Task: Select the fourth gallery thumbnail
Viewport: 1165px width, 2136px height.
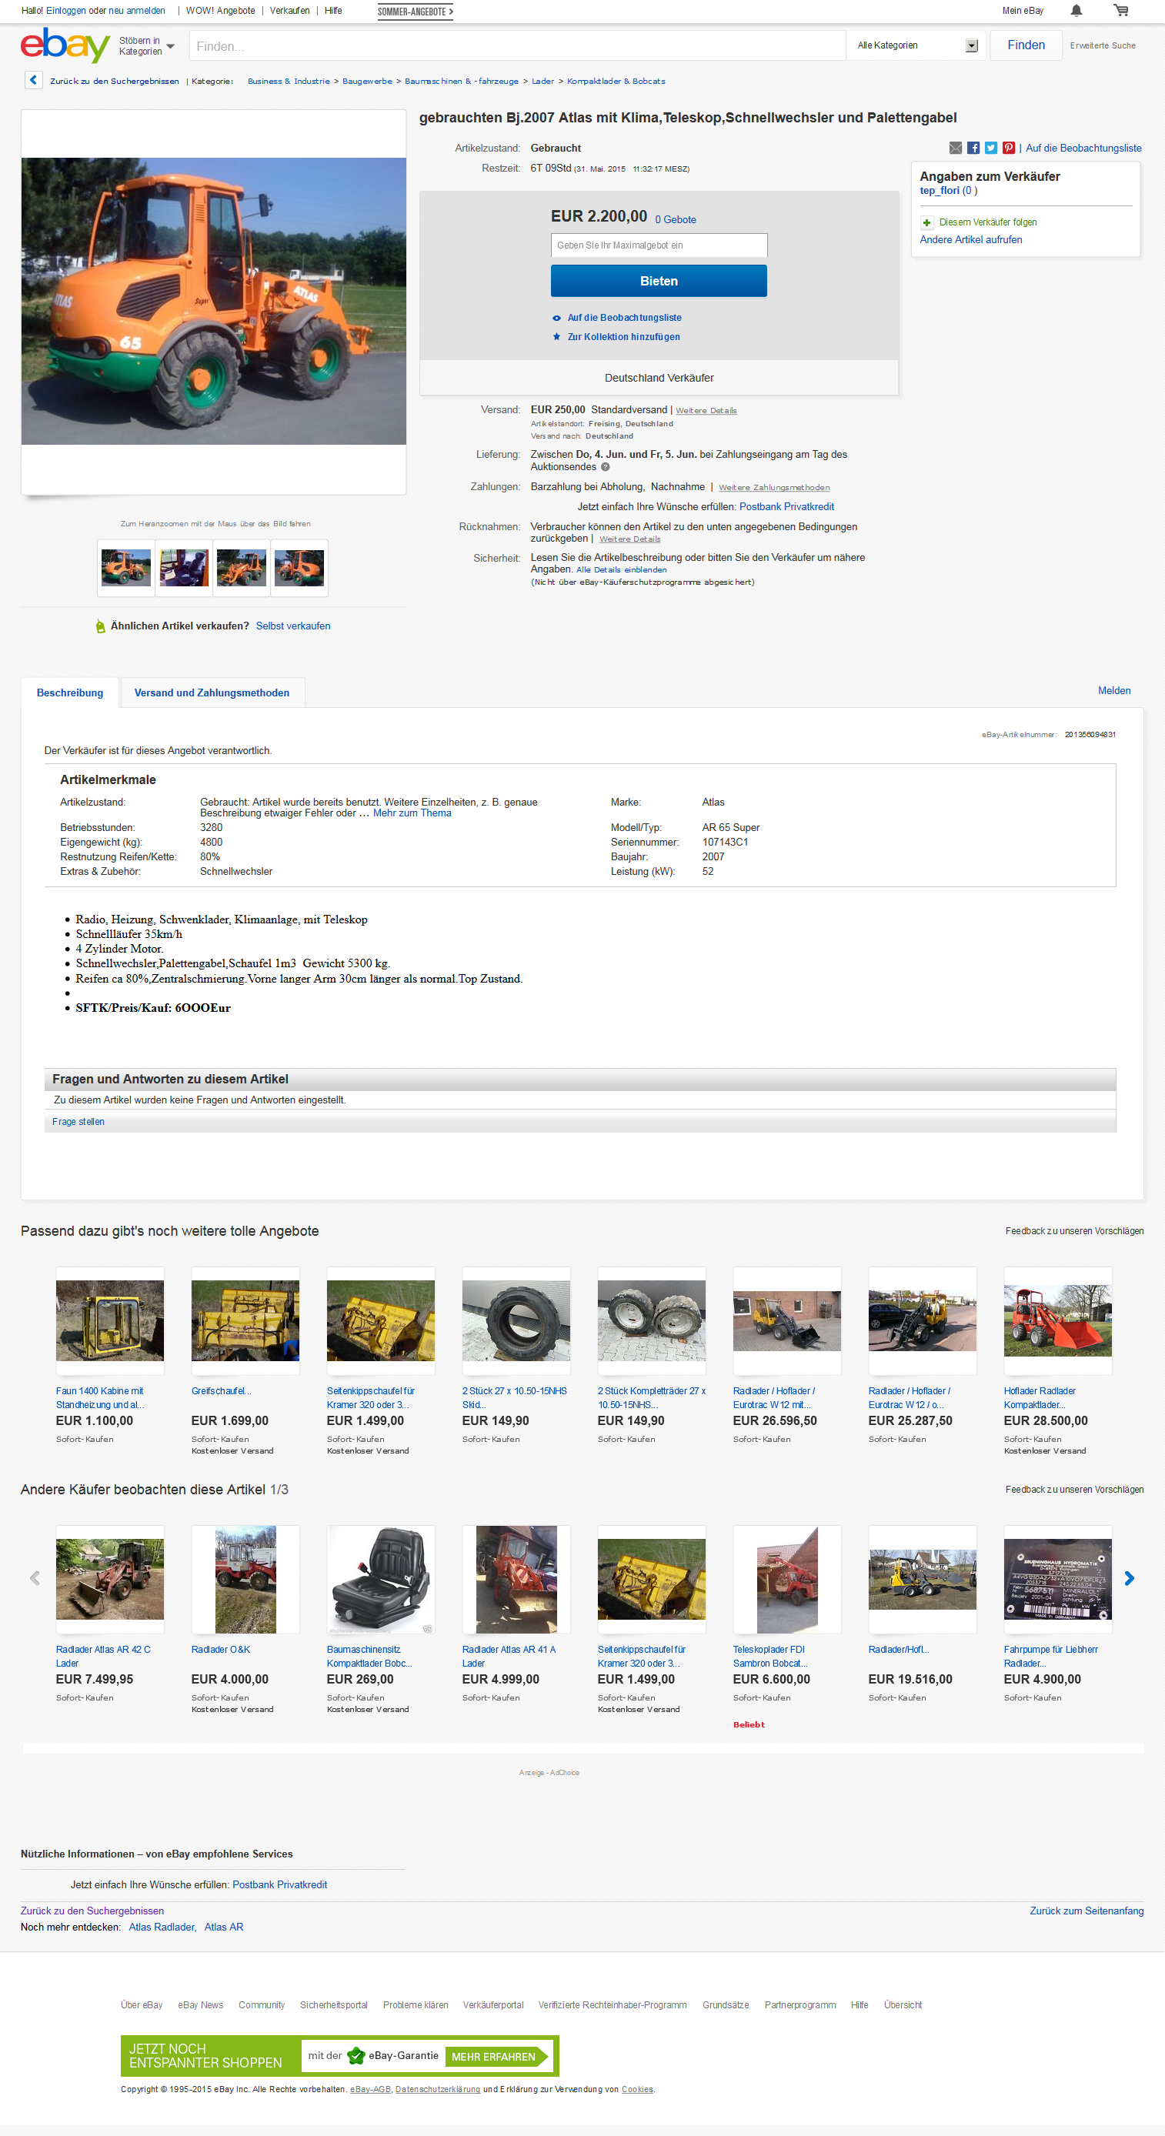Action: tap(299, 568)
